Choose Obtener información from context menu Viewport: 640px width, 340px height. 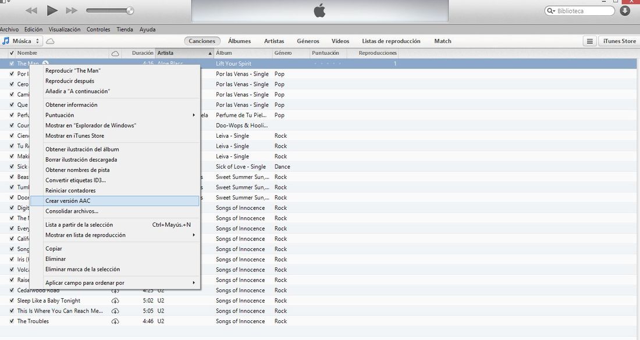click(115, 105)
